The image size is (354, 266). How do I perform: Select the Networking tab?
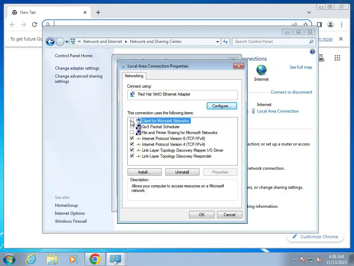click(134, 76)
